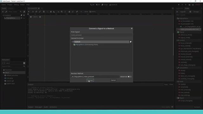Toggle the FileSystem split view icon
Image resolution: width=203 pixels, height=114 pixels.
[x=24, y=63]
